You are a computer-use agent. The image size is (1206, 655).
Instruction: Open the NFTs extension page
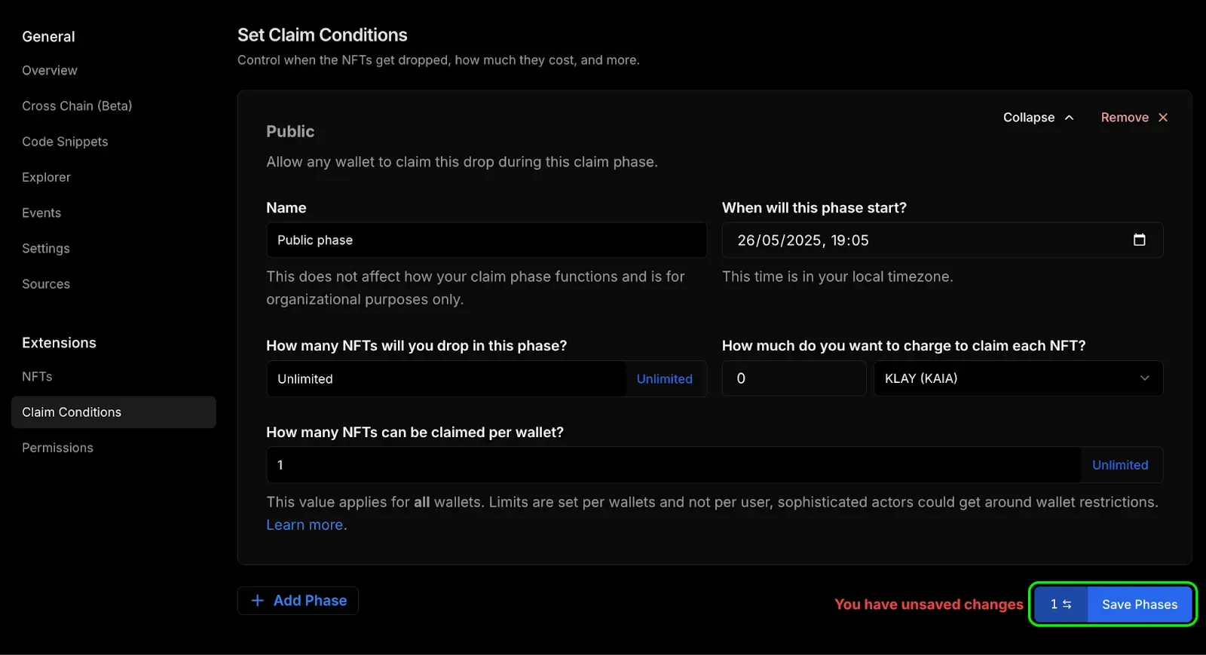click(37, 377)
